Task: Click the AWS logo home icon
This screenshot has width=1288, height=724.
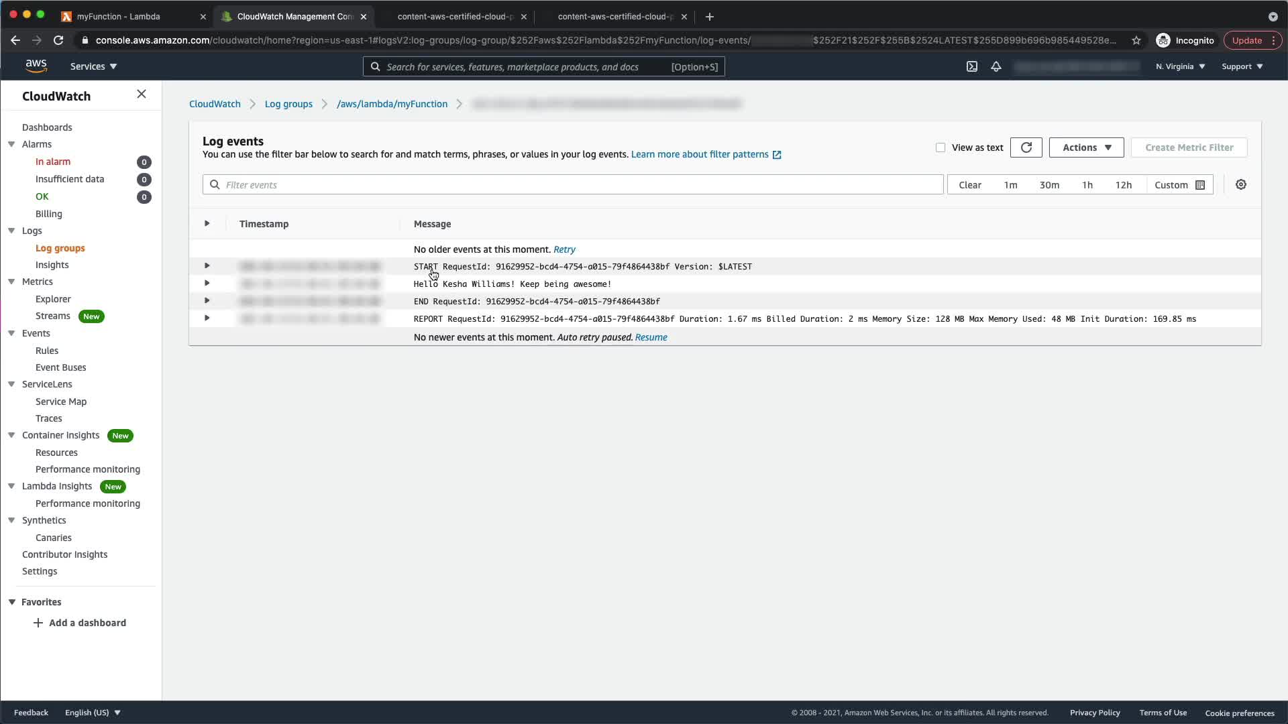Action: pyautogui.click(x=36, y=66)
